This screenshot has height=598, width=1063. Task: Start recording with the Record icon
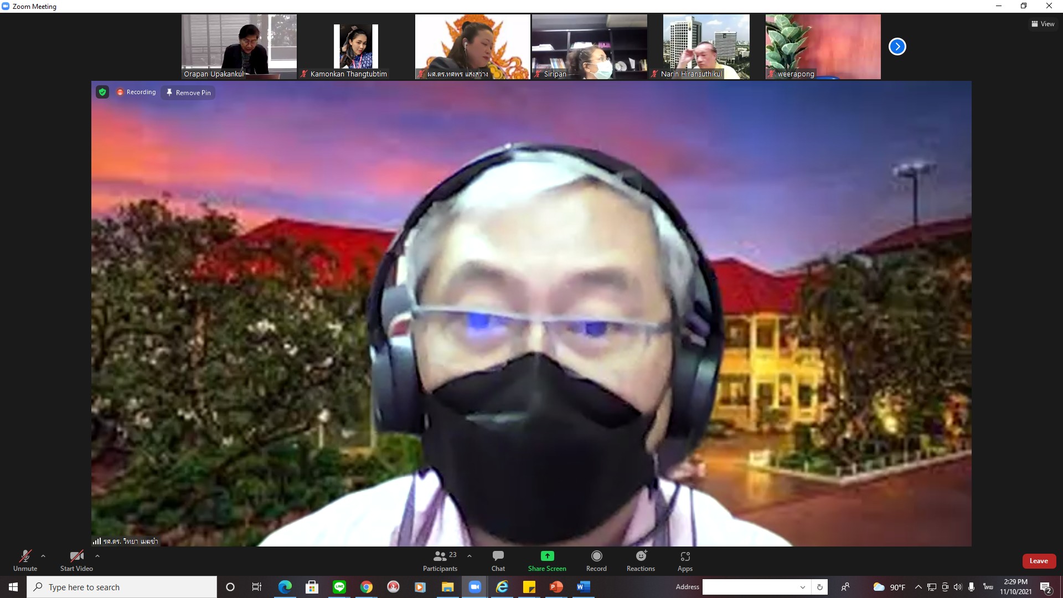[x=596, y=556]
